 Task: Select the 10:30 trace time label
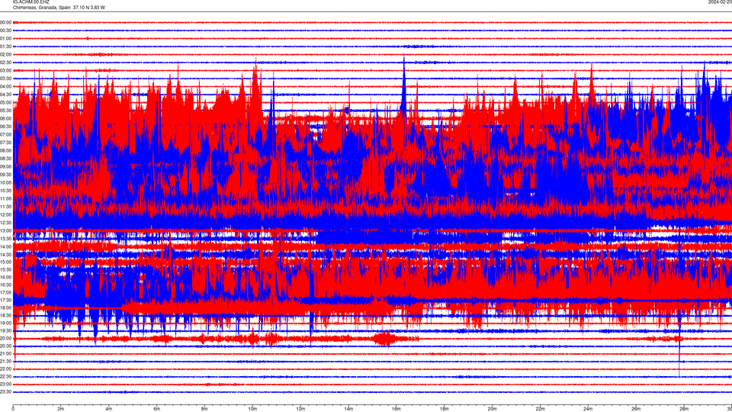pos(5,191)
